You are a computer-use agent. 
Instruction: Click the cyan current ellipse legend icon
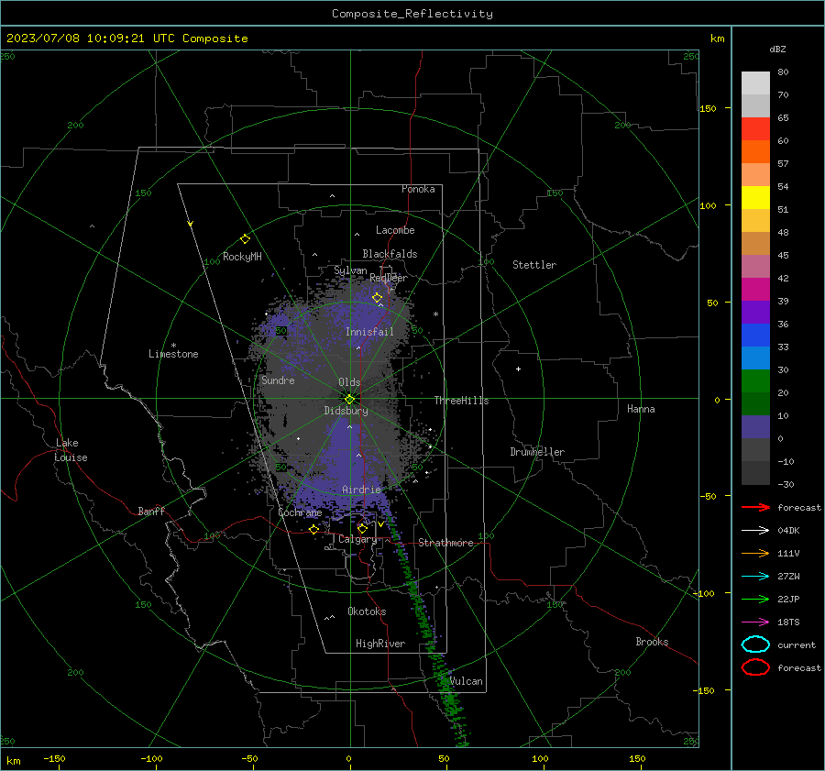point(755,644)
